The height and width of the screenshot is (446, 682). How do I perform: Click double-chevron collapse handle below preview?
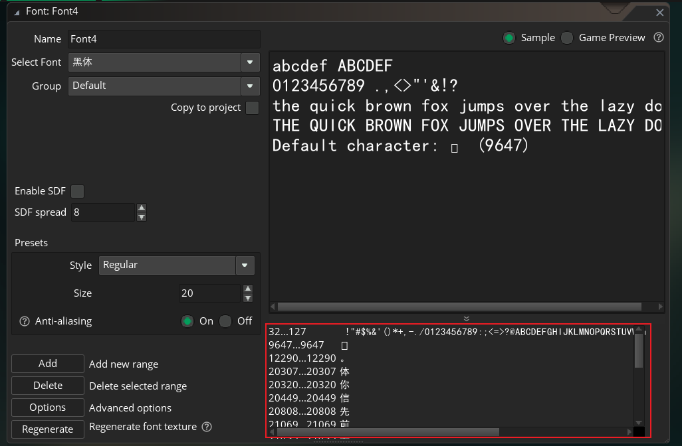point(466,319)
